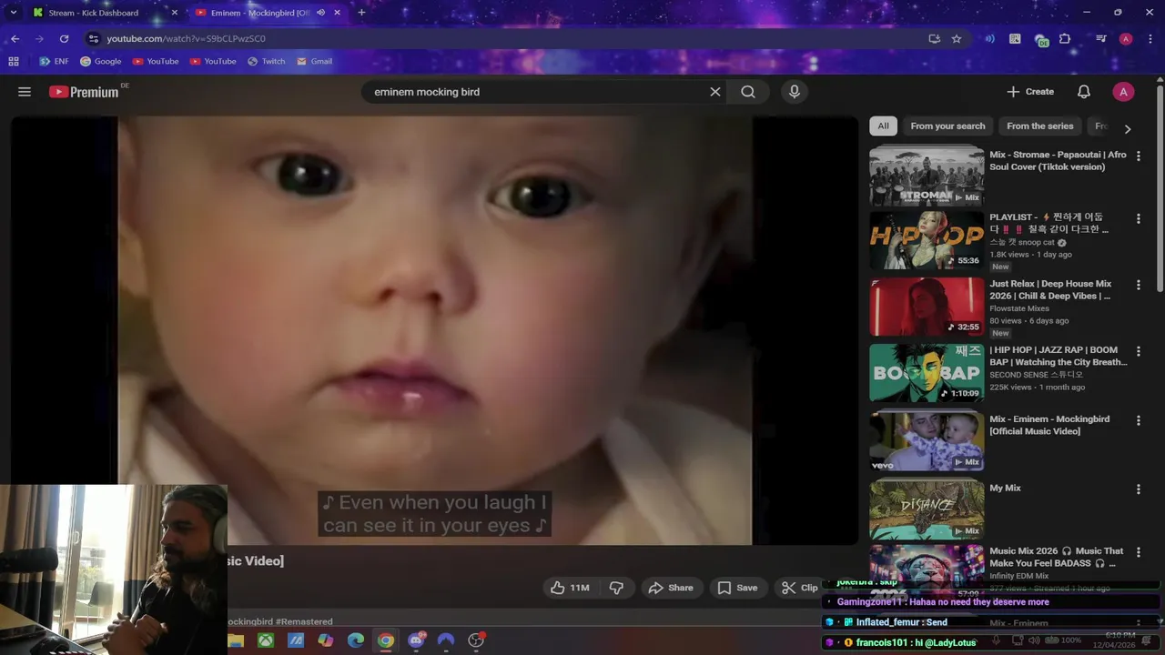The width and height of the screenshot is (1165, 655).
Task: Open options for Mix - Eminem Mockingbird
Action: coord(1138,420)
